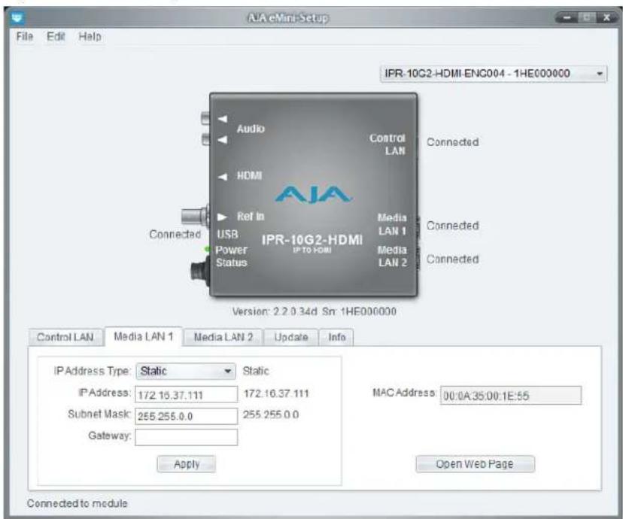Screen dimensions: 623x519
Task: Click the IPR-10G2-HDMI model name on device
Action: [x=312, y=240]
